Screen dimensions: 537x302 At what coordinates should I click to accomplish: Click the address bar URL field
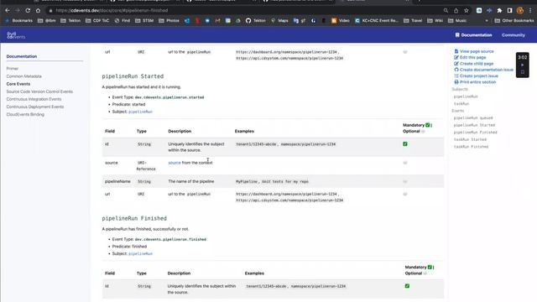243,11
